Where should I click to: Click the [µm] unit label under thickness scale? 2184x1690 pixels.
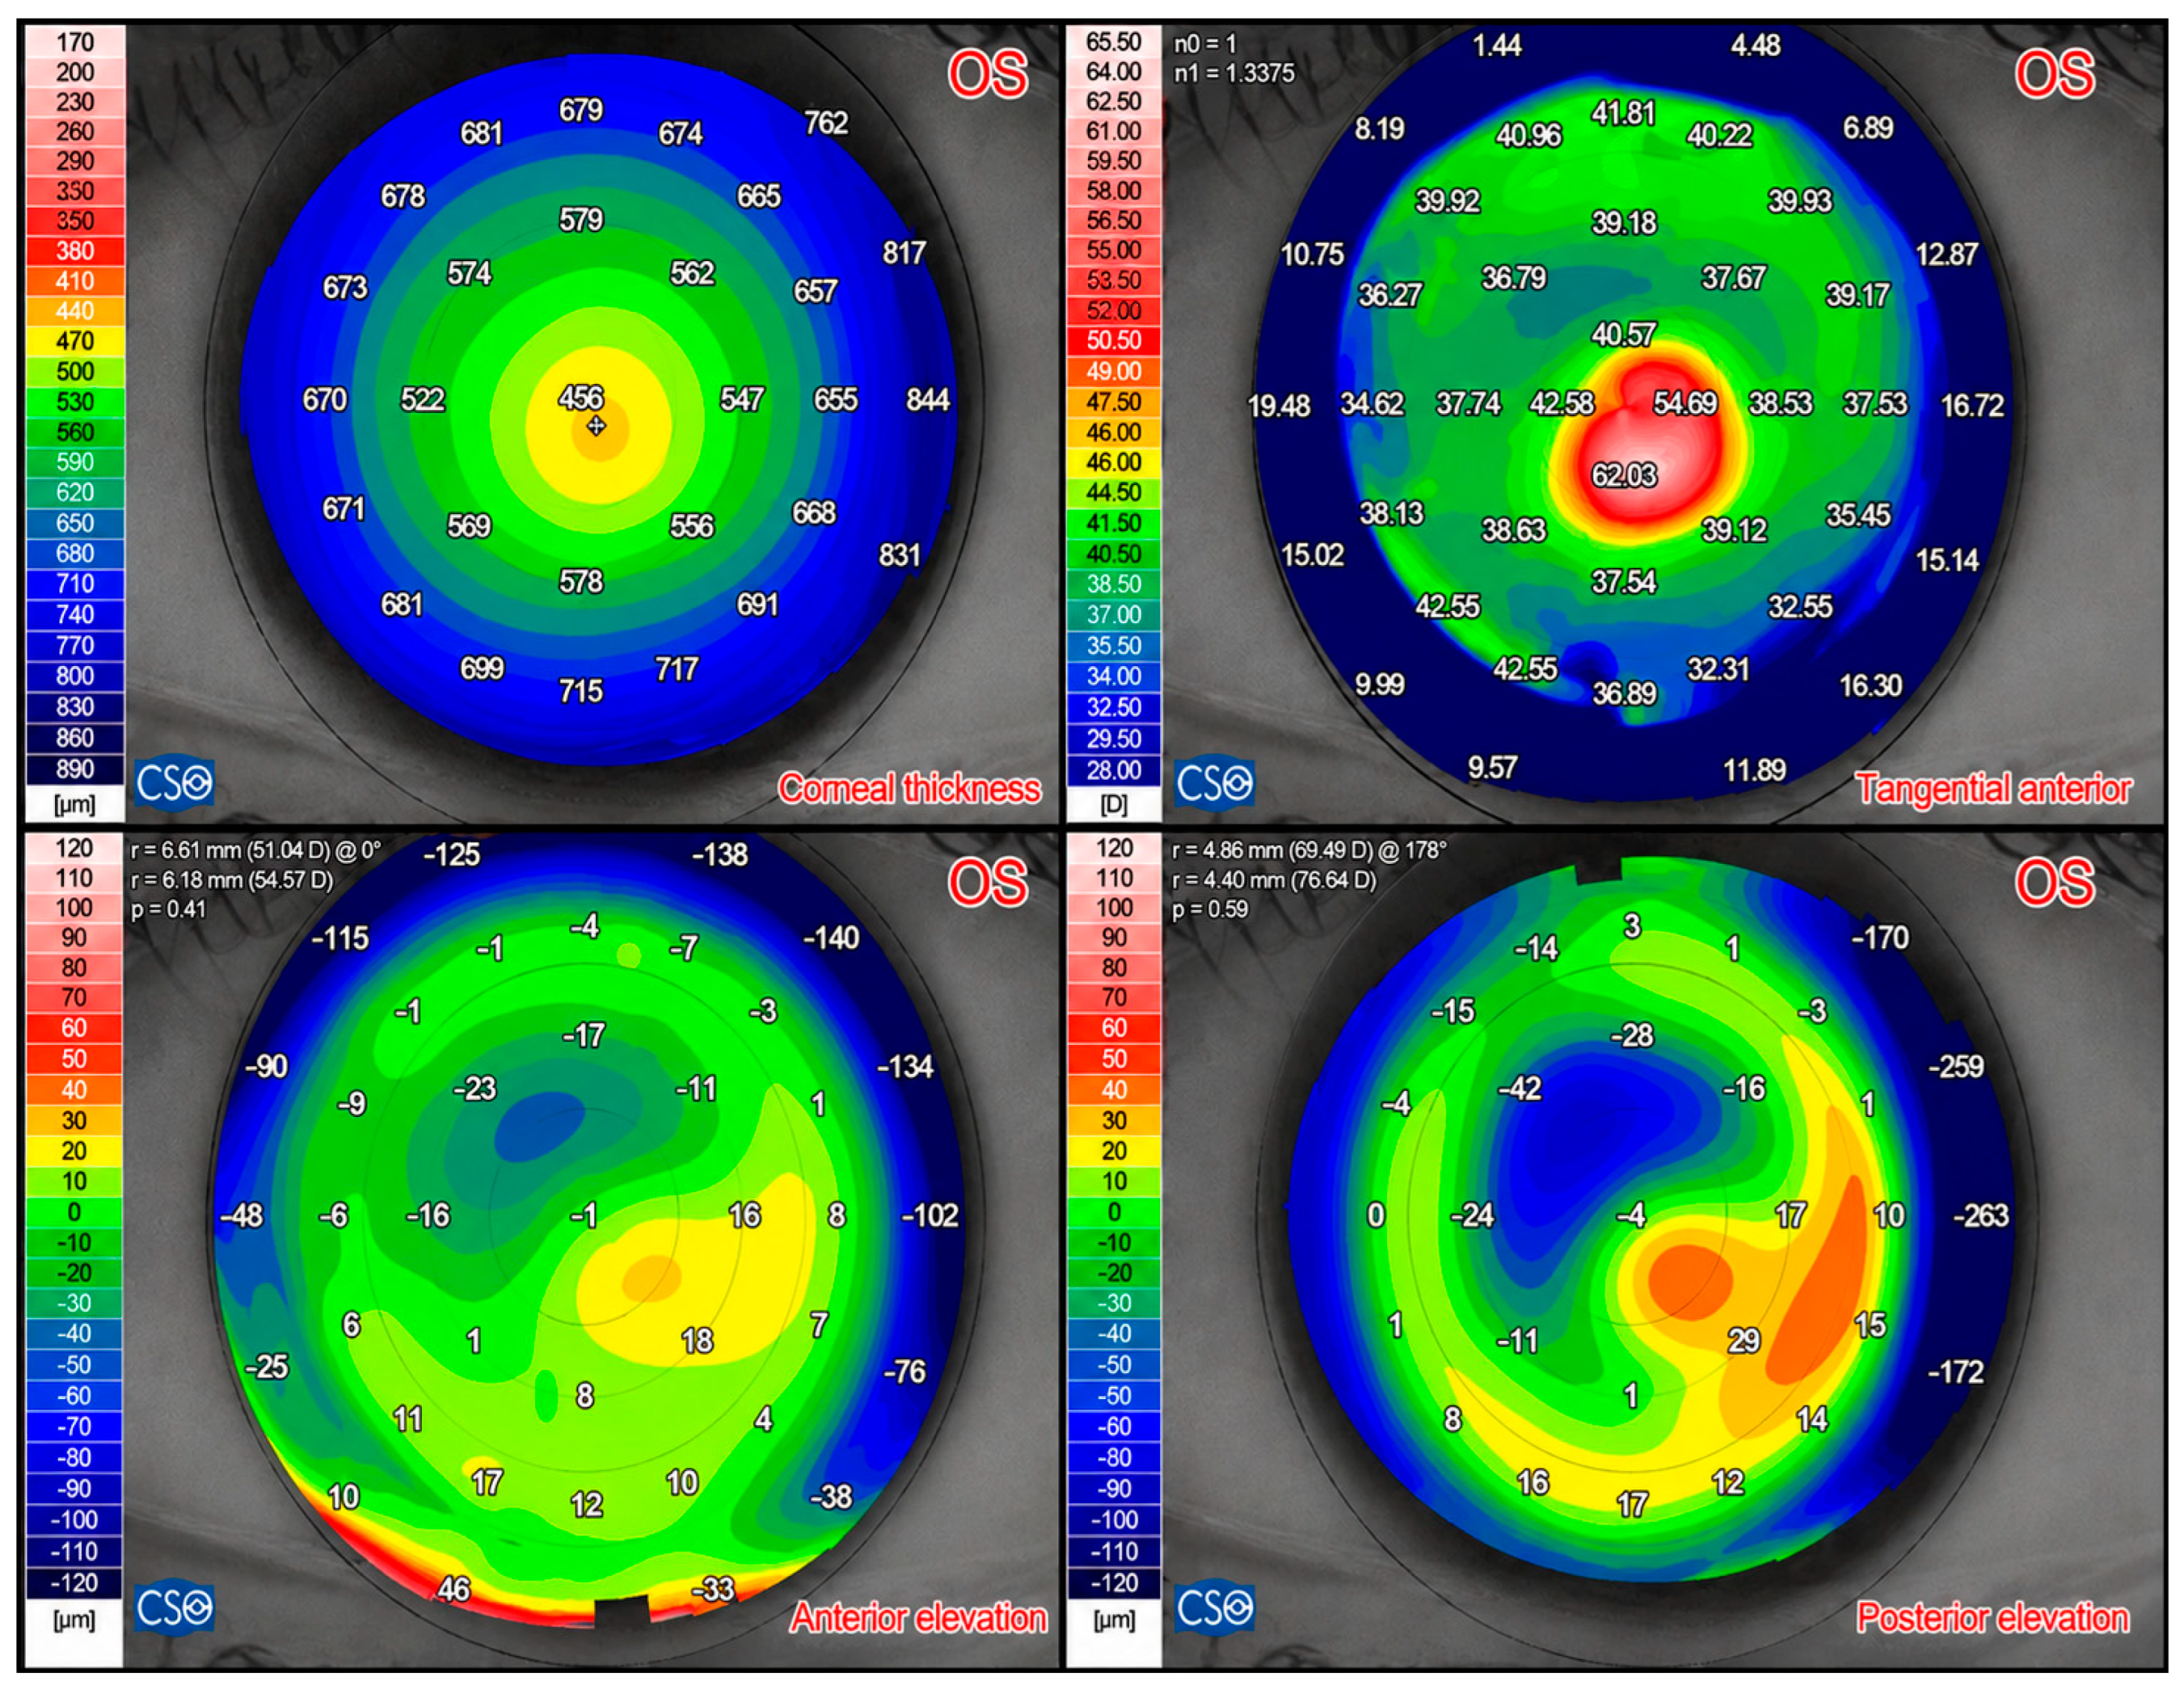click(x=75, y=803)
